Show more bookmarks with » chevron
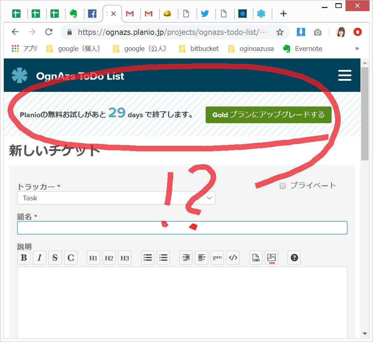Screen dimensions: 373x342 pos(357,48)
